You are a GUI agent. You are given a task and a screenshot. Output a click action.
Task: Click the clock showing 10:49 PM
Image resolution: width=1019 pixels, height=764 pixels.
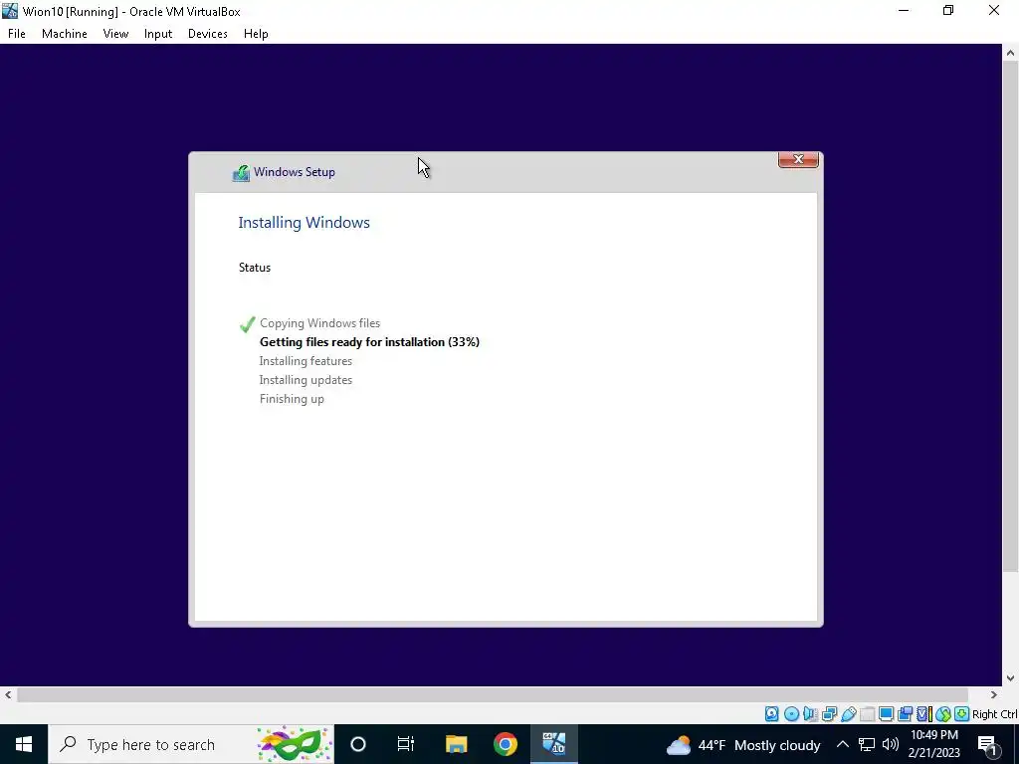[933, 744]
